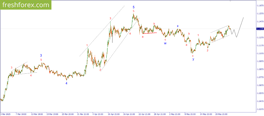
Task: Click the 1.0470 price axis label
Action: pos(260,101)
